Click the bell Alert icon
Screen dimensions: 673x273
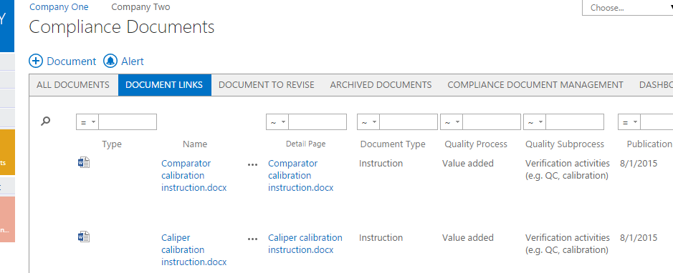[x=110, y=61]
